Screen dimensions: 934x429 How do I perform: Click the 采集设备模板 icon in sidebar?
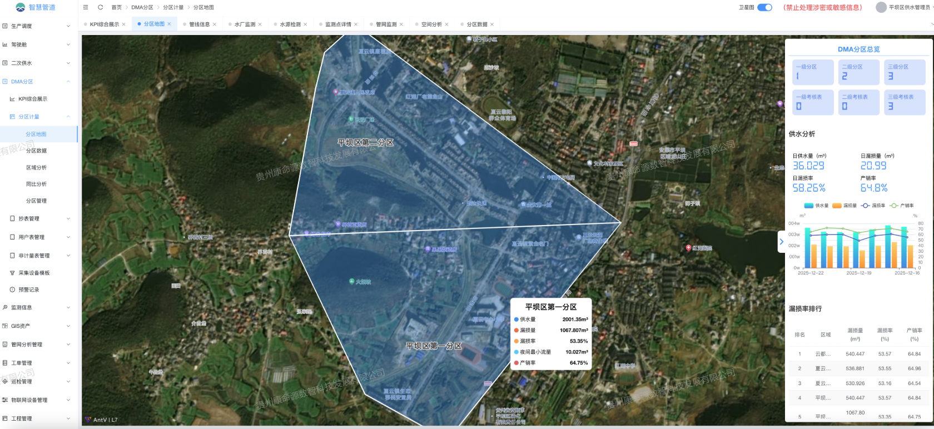click(x=12, y=273)
